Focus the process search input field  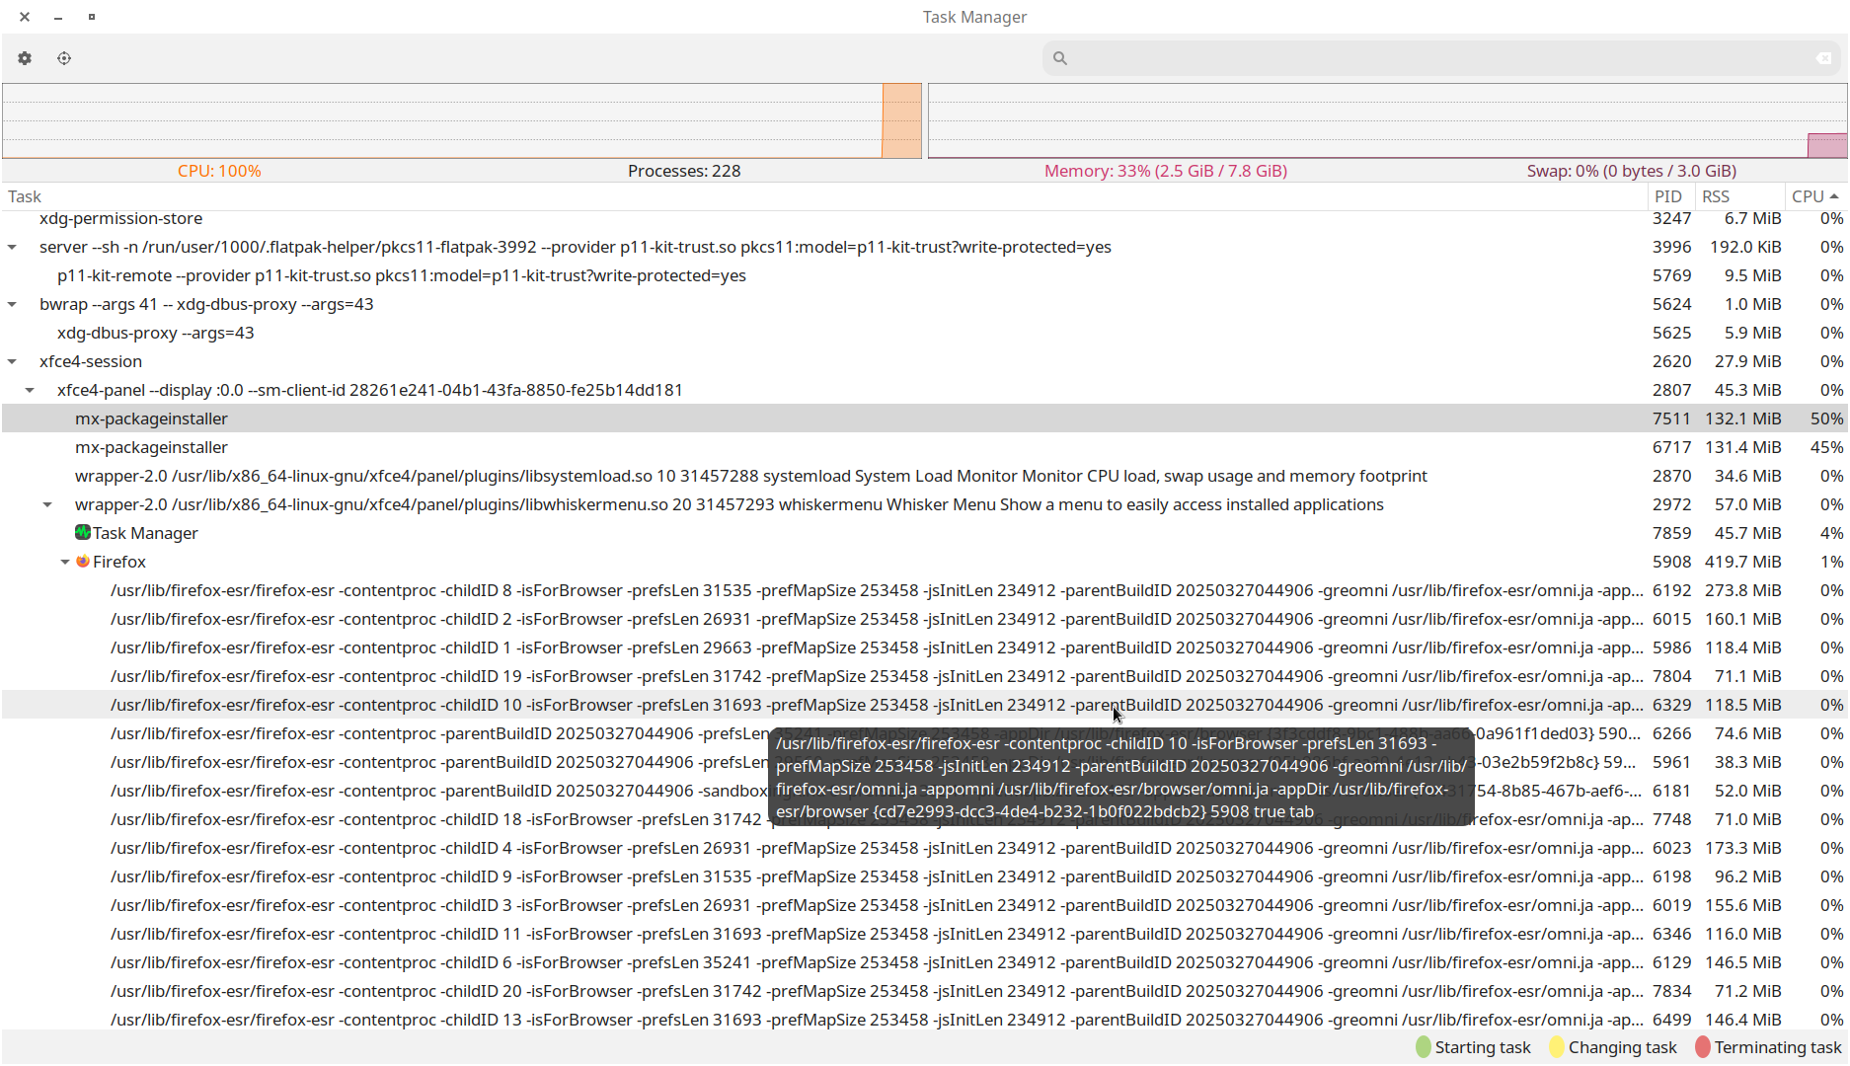click(x=1442, y=58)
